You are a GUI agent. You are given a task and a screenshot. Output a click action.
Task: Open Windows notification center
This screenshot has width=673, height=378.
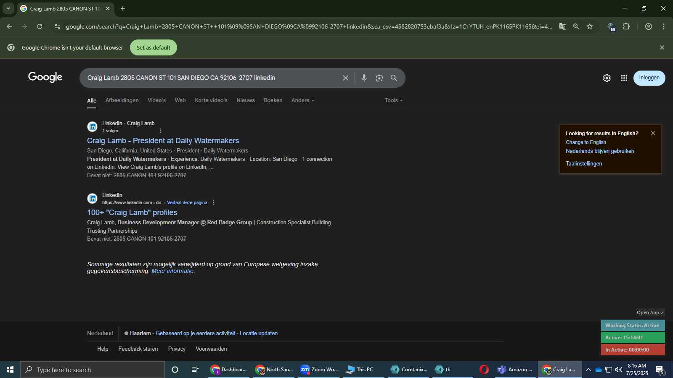point(660,370)
